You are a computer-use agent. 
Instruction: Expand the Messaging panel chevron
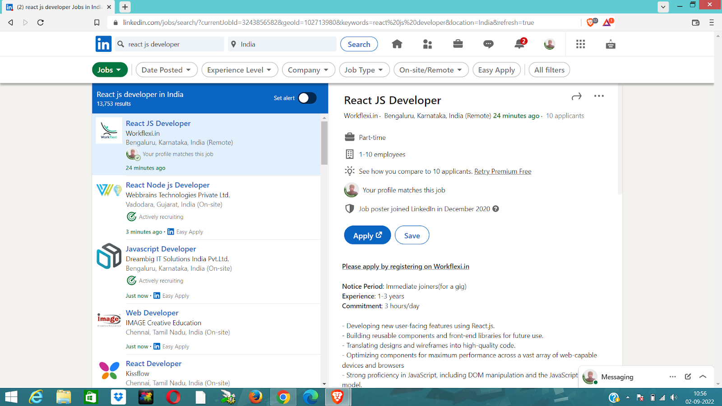(x=703, y=377)
